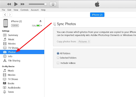Check the Include videos box
Image resolution: width=136 pixels, height=97 pixels.
[x=58, y=63]
